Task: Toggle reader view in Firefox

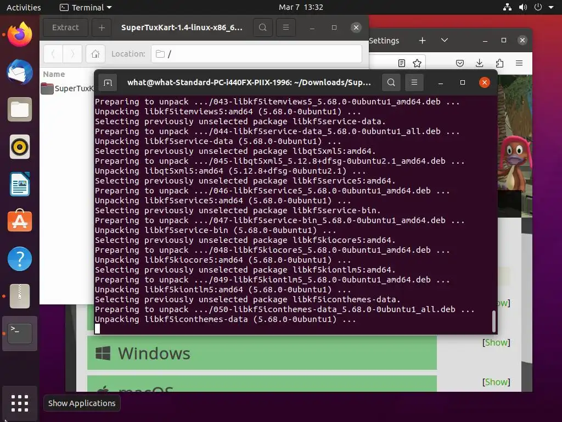Action: [402, 64]
